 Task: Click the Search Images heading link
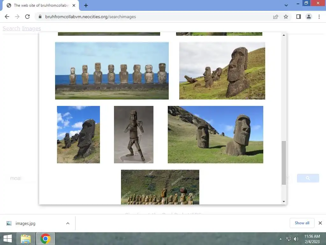coord(22,28)
